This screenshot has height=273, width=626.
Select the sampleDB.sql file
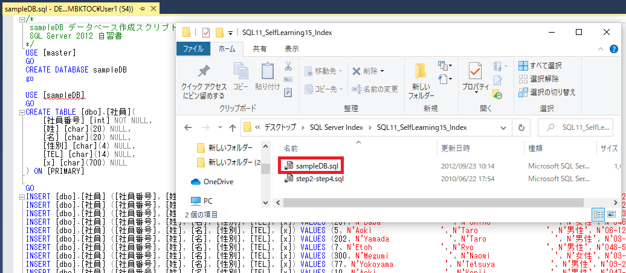point(311,165)
